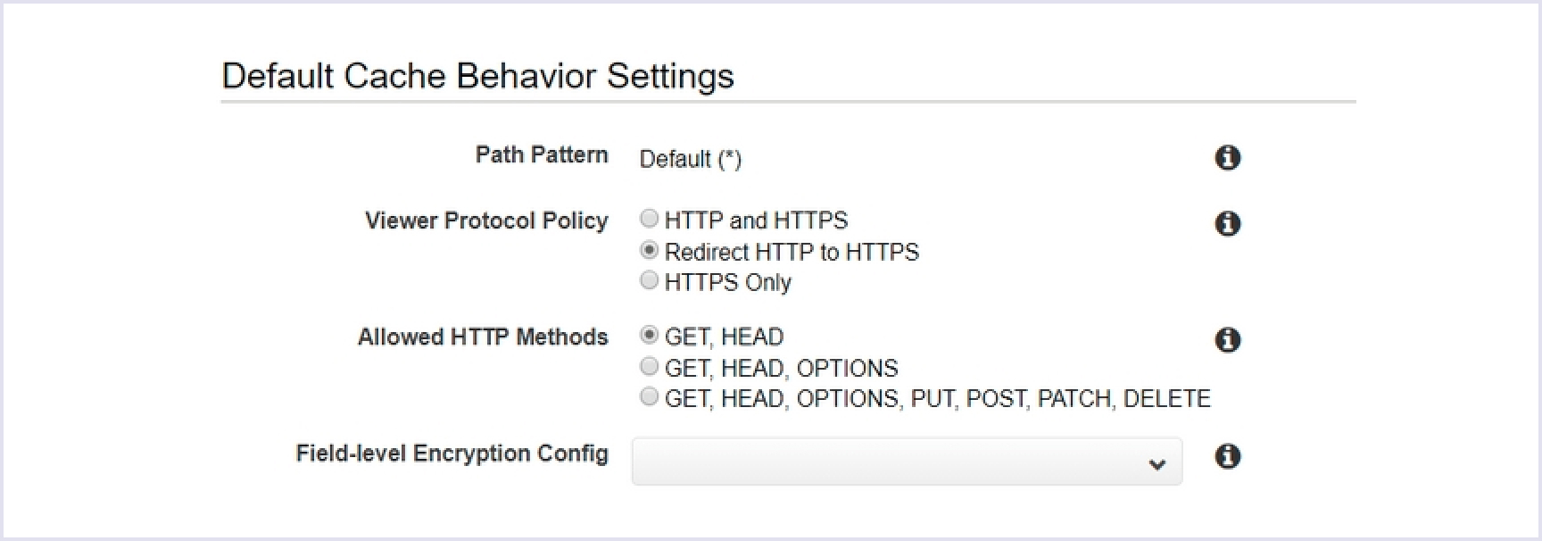
Task: Open the Viewer Protocol Policy info icon
Action: 1228,223
